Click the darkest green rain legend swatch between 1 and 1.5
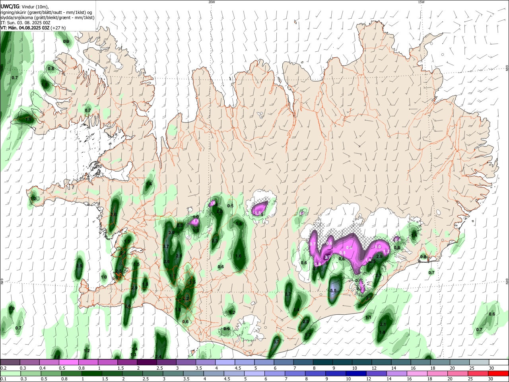Screen dimensions: 509x382 pyautogui.click(x=91, y=374)
